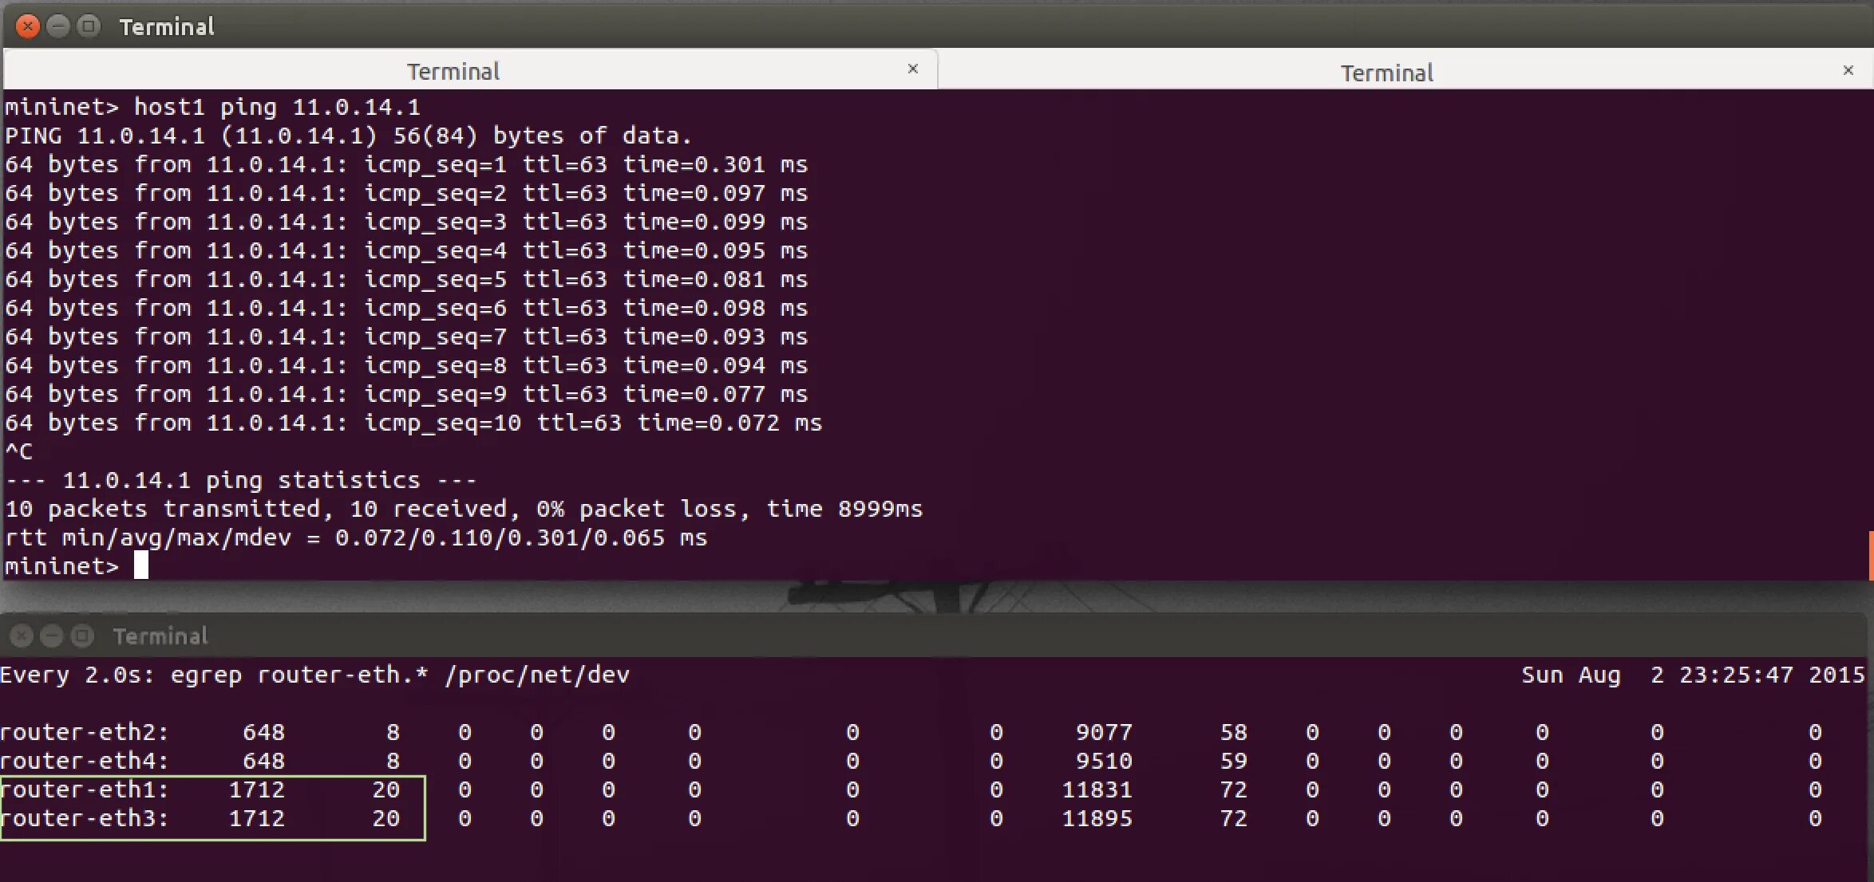The height and width of the screenshot is (882, 1874).
Task: Close the first Terminal tab
Action: click(912, 69)
